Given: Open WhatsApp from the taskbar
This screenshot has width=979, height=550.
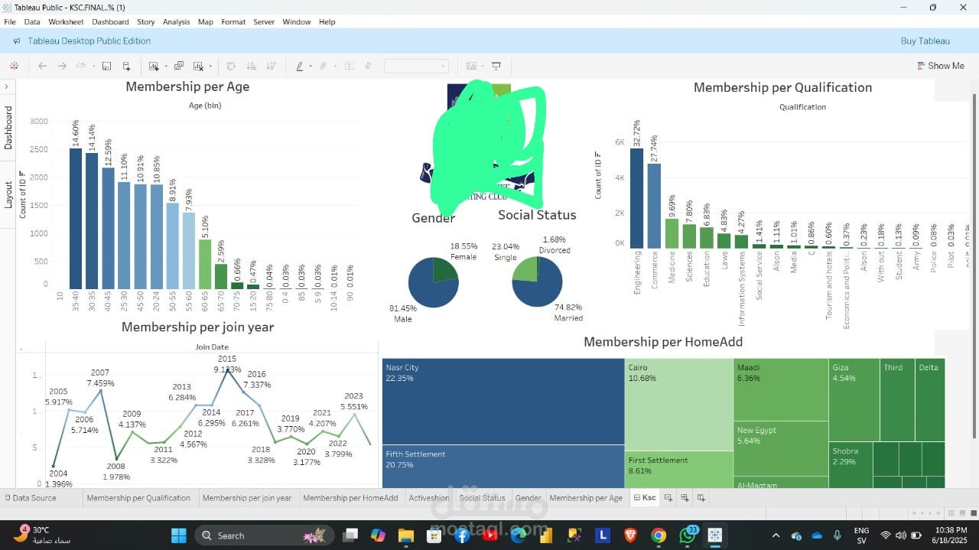Looking at the screenshot, I should click(687, 535).
